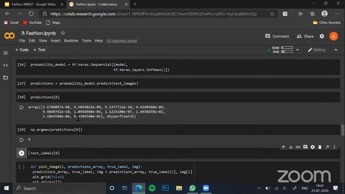Open WhatsApp from the taskbar
Screen dimensions: 345x194
tap(192, 188)
